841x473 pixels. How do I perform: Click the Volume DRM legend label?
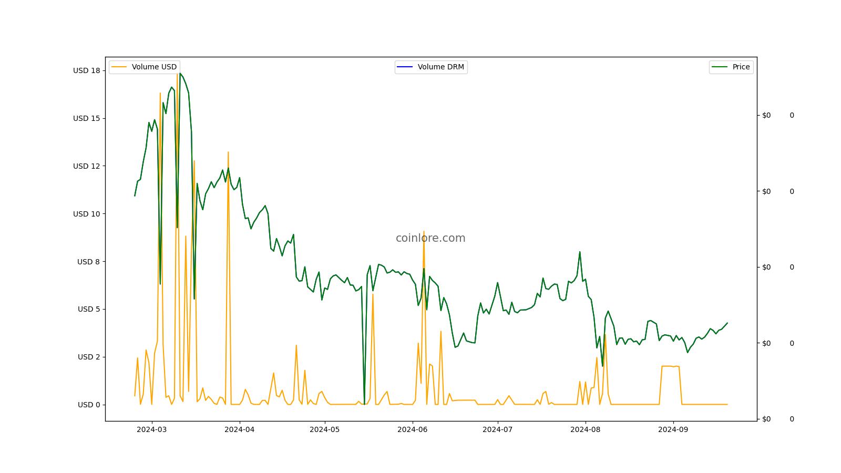(x=440, y=67)
